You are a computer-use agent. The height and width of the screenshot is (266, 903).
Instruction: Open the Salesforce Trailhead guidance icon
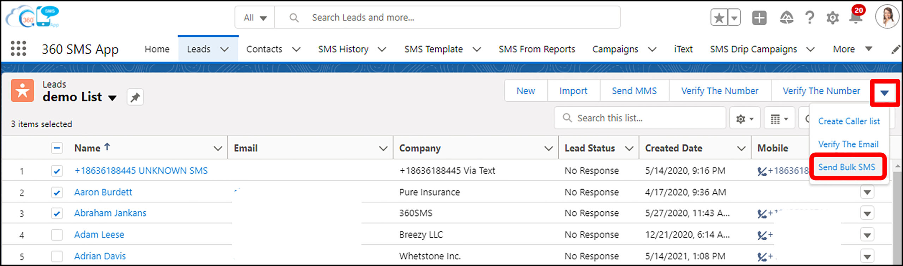(786, 18)
